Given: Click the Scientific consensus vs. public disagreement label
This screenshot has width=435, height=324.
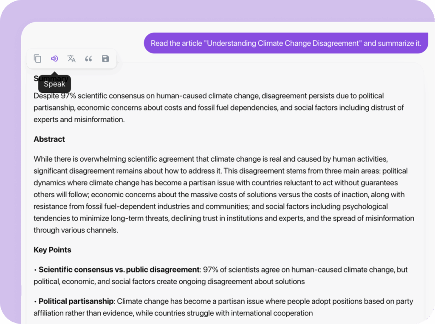Looking at the screenshot, I should [119, 269].
